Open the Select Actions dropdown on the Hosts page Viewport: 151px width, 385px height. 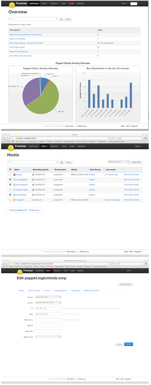click(x=119, y=162)
